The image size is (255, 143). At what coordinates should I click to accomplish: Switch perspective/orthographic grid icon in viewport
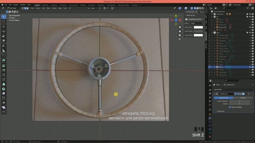point(180,39)
